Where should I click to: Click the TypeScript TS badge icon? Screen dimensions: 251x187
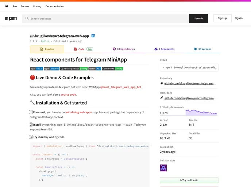pos(93,36)
